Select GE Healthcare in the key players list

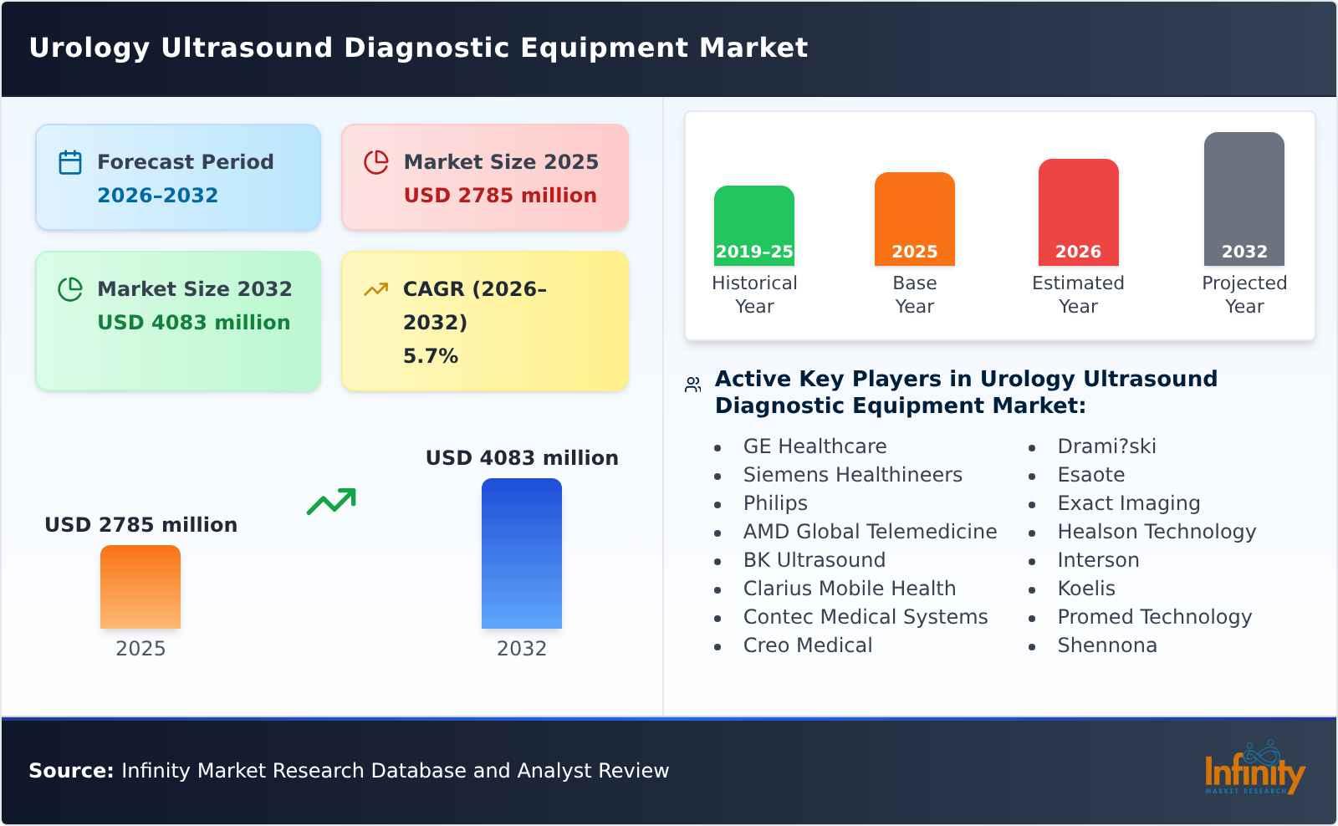pos(814,446)
